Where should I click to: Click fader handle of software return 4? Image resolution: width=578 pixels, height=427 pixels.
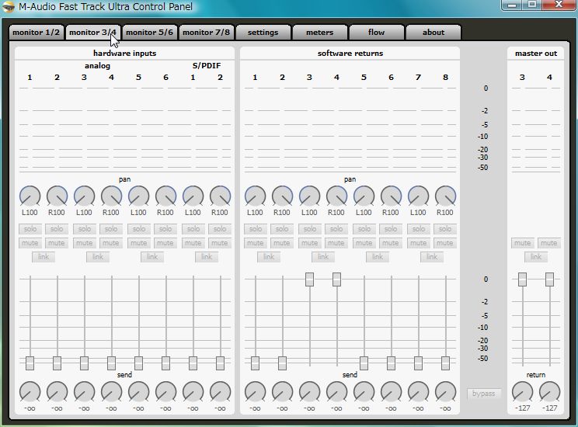336,279
